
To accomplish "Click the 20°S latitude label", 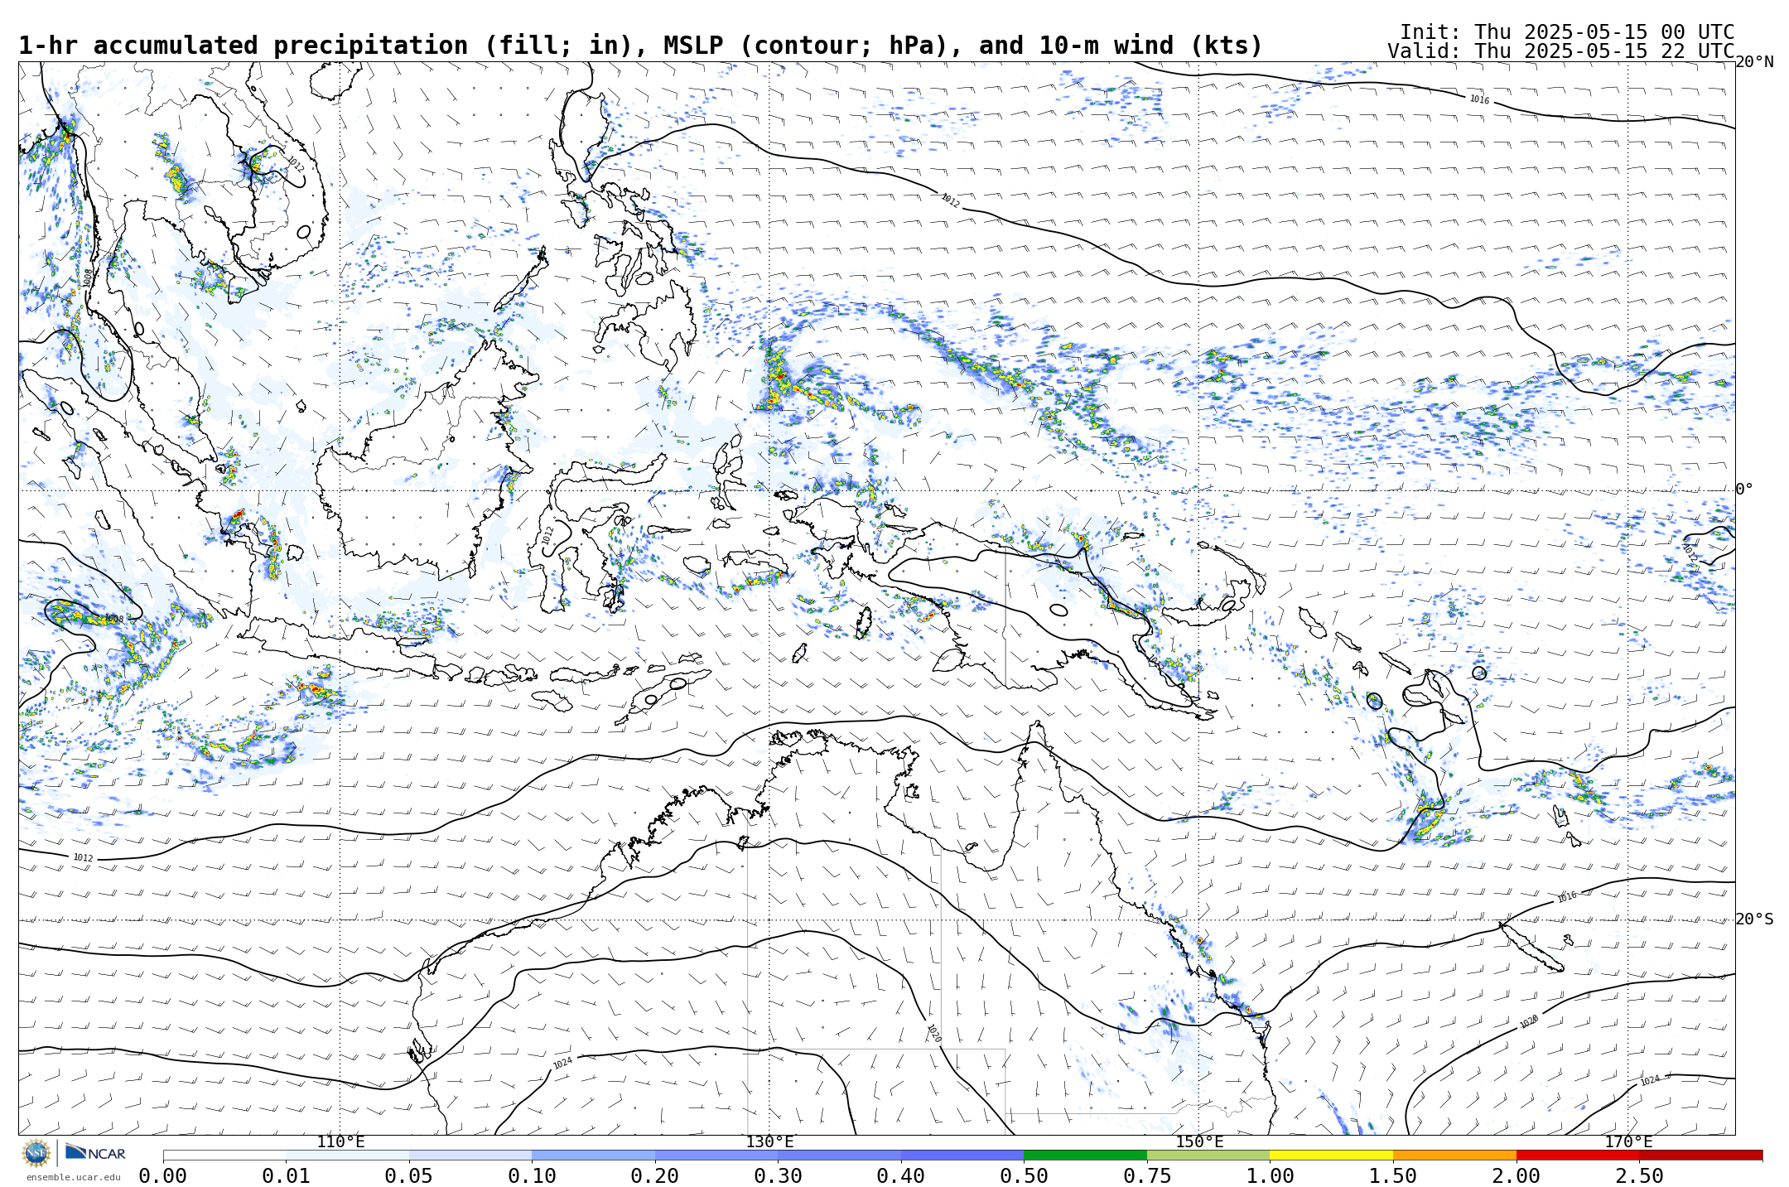I will click(x=1754, y=919).
